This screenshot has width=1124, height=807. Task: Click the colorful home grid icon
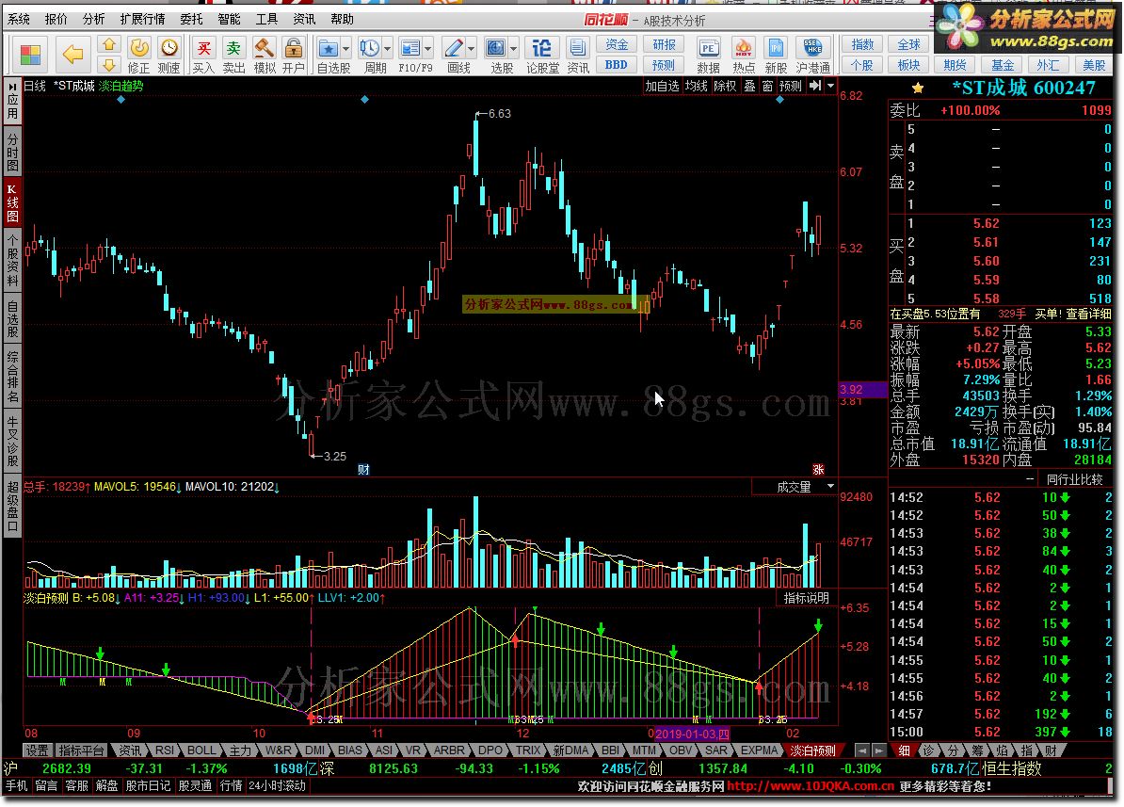[x=31, y=56]
